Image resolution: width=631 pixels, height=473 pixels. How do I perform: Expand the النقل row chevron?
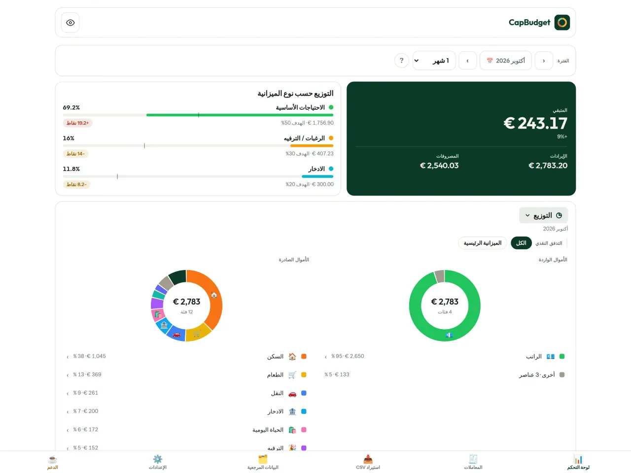click(68, 393)
